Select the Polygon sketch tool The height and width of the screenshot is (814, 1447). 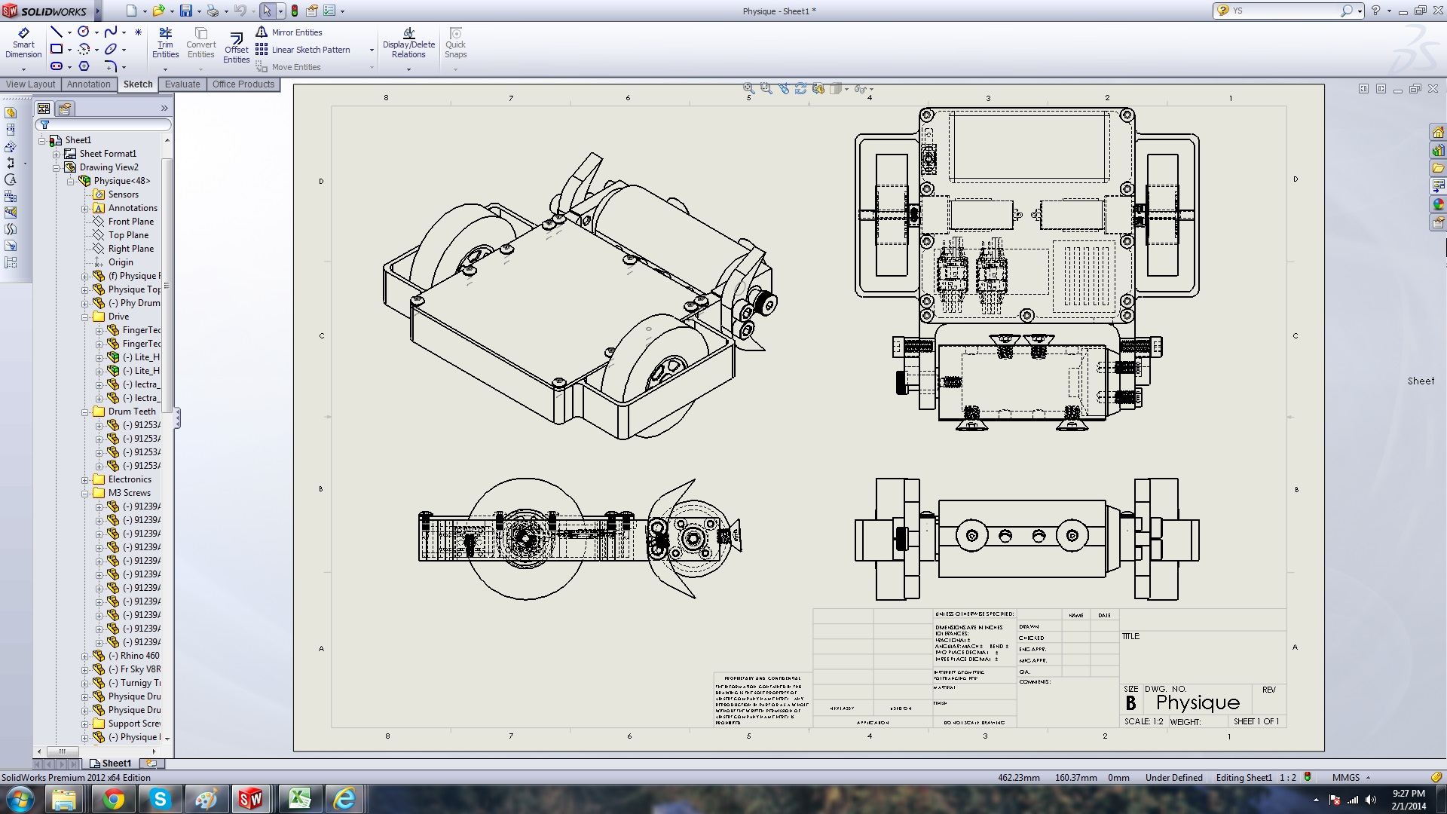coord(84,66)
